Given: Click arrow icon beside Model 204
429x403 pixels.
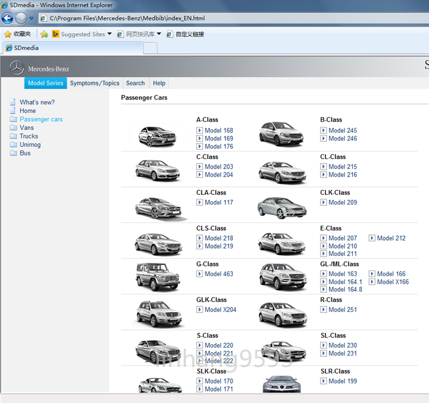Looking at the screenshot, I should 200,174.
